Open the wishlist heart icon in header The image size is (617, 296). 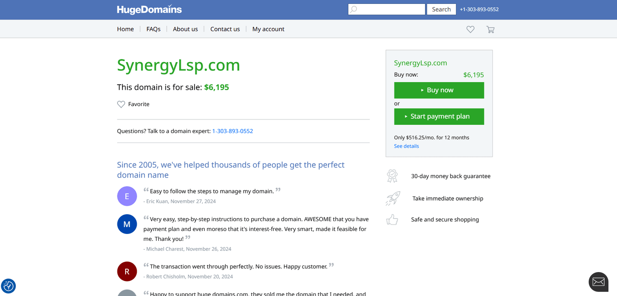pos(470,29)
